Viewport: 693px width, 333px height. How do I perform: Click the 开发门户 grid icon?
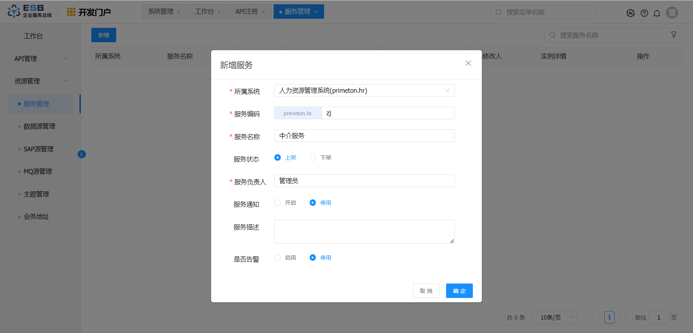(71, 12)
